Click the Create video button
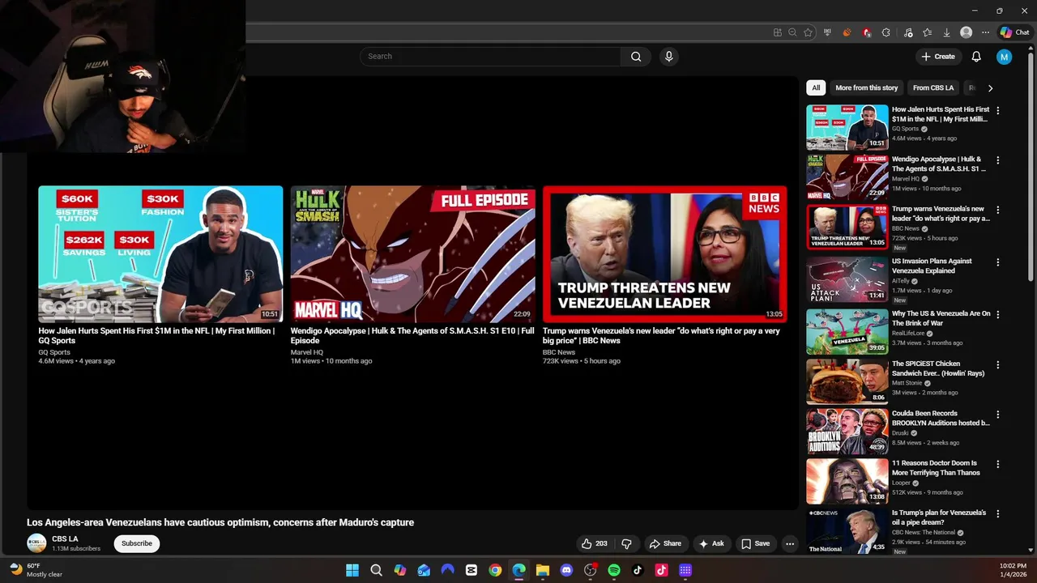 point(938,57)
